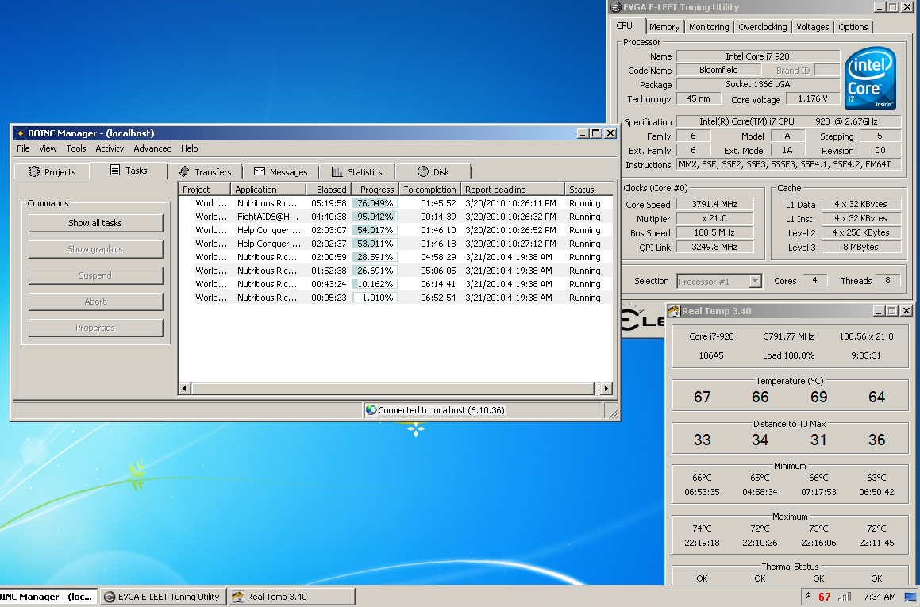Click the Intel Core i7 logo
Screen dimensions: 920x607
tap(869, 78)
